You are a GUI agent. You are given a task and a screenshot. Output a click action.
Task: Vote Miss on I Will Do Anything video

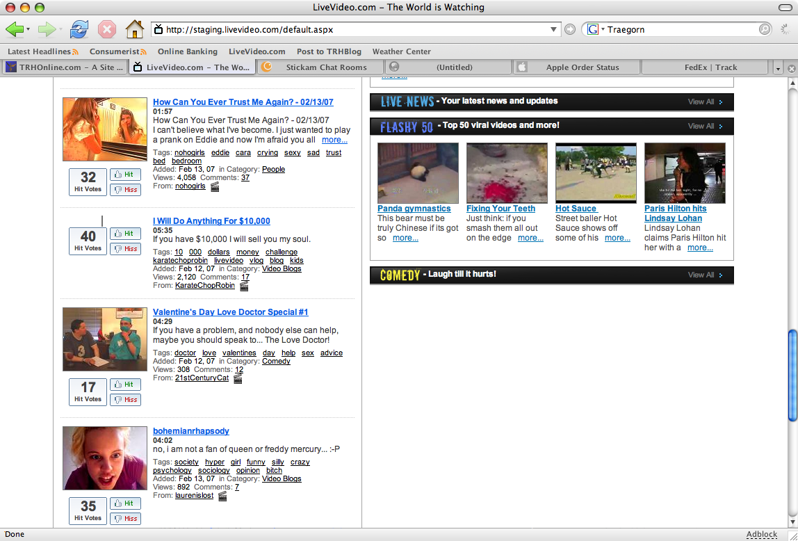125,248
